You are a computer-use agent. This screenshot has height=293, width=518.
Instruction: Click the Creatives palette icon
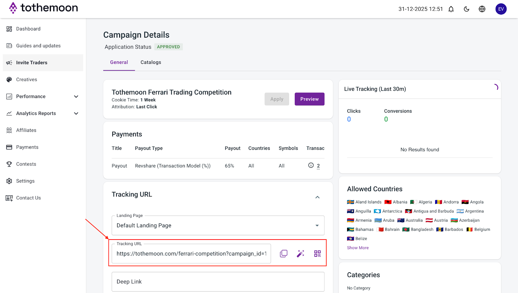(x=9, y=79)
